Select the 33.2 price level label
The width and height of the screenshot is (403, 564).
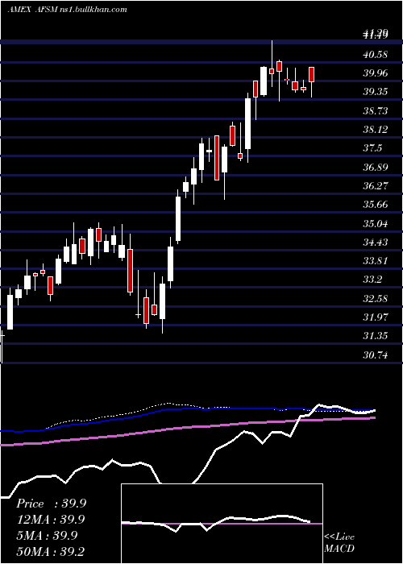point(372,280)
